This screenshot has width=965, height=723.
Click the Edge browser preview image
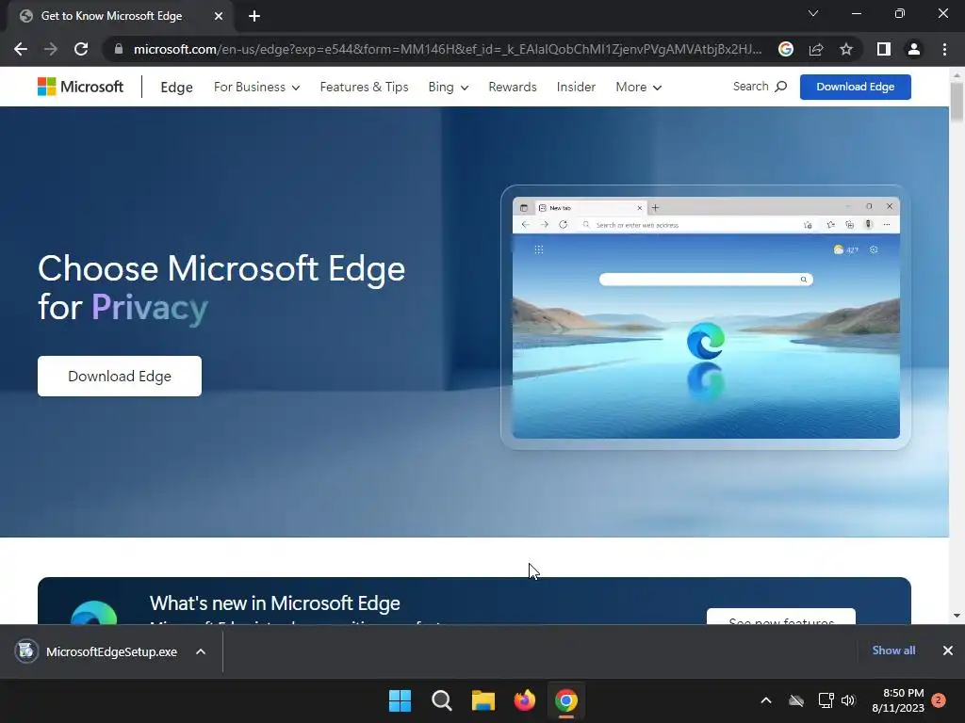706,317
